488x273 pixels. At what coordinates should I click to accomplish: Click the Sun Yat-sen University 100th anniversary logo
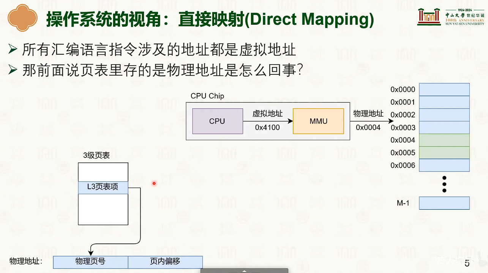point(450,17)
